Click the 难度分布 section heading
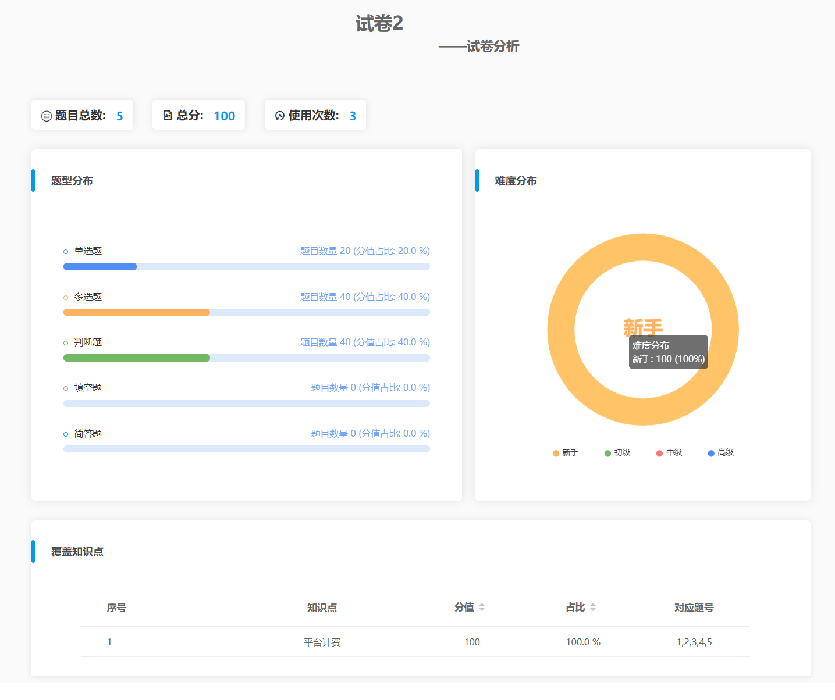Viewport: 835px width, 700px height. tap(516, 181)
